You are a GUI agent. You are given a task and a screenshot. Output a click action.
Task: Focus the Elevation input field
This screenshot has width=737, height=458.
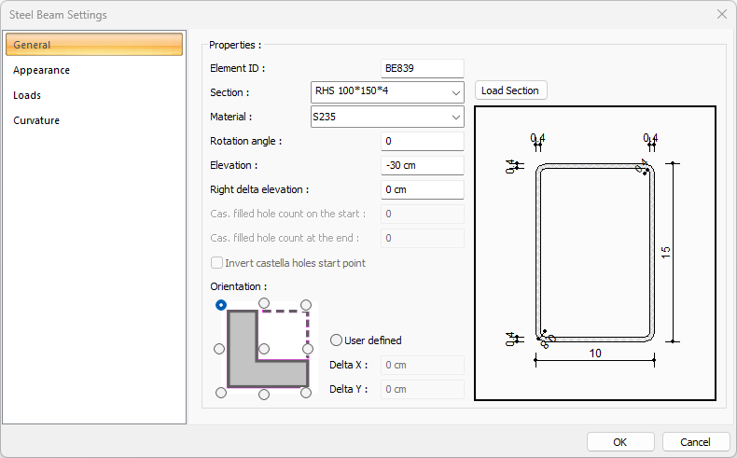(x=423, y=165)
